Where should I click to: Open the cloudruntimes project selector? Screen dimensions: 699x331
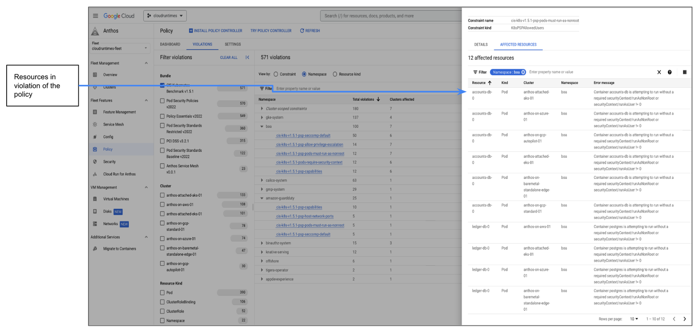(x=165, y=16)
